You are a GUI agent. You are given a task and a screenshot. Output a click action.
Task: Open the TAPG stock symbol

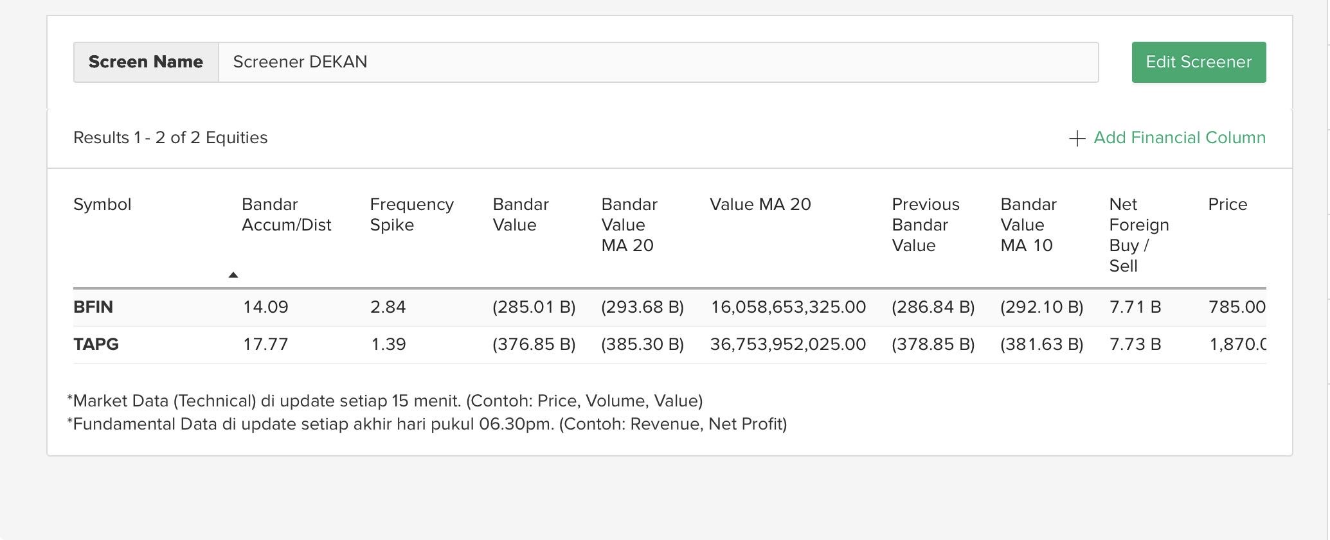coord(96,344)
